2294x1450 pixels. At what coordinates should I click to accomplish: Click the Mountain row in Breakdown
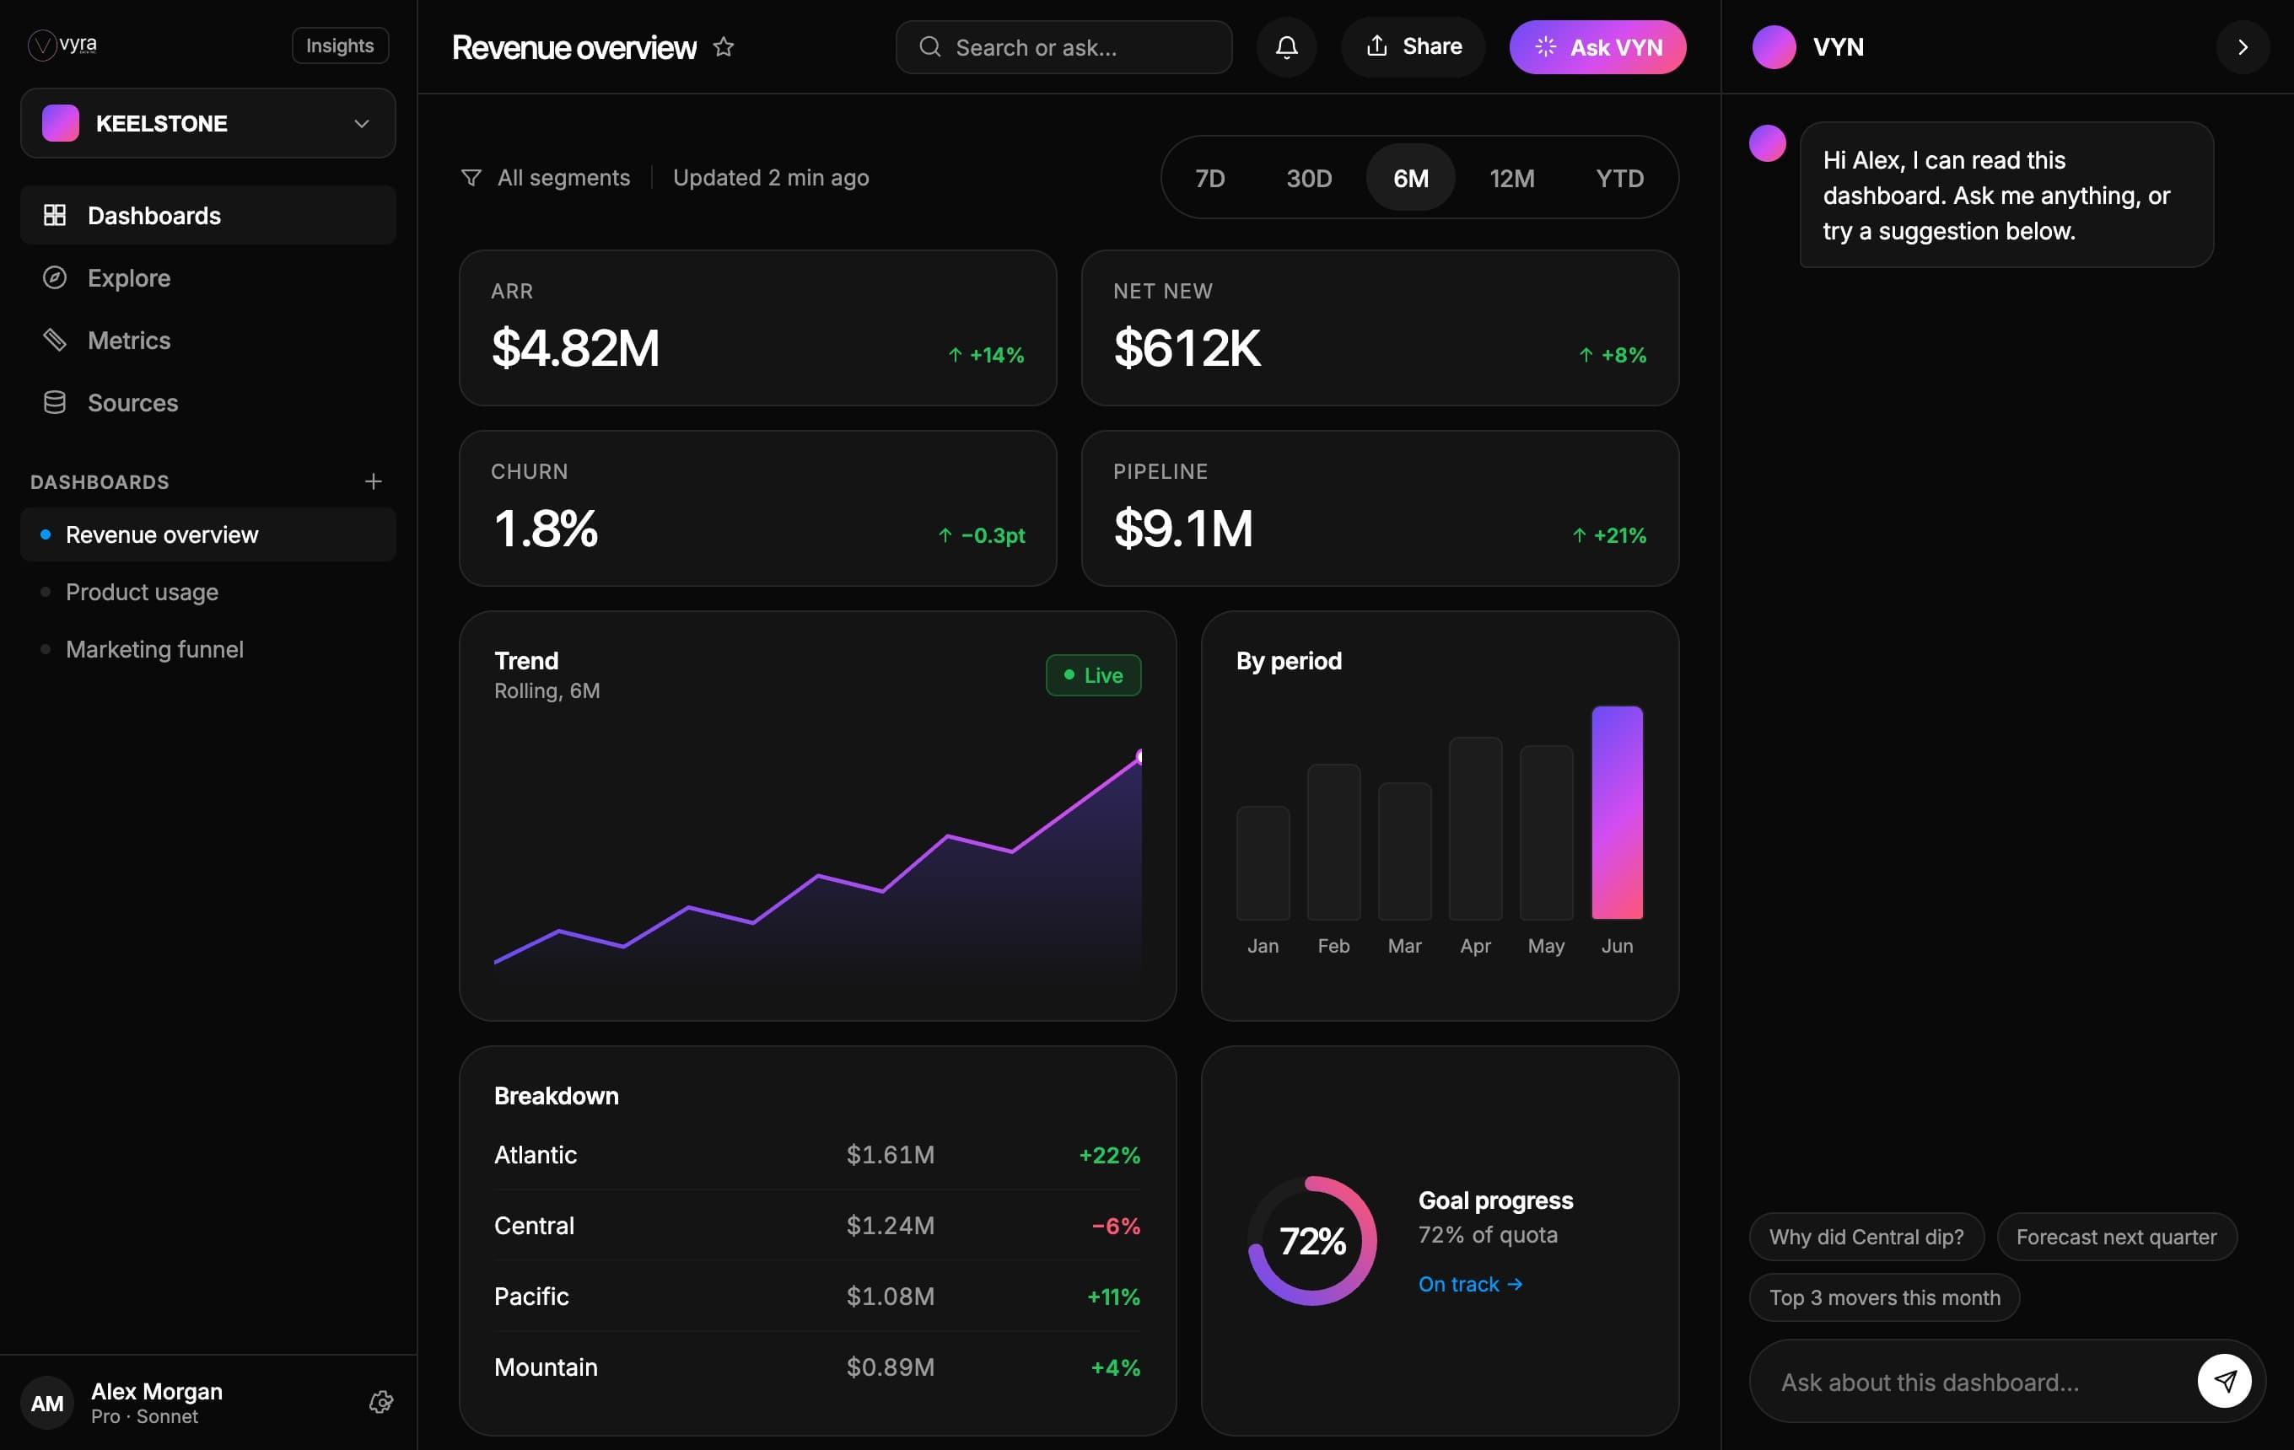(x=817, y=1367)
